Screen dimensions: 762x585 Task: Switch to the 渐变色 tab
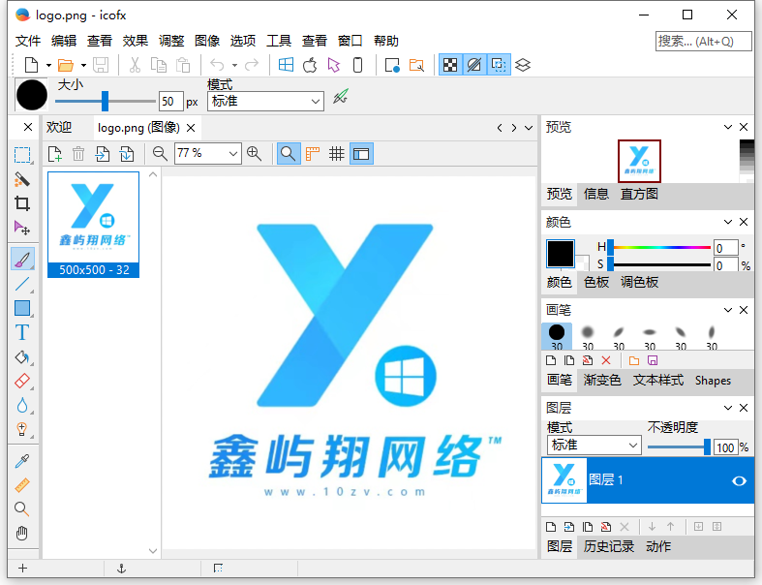click(602, 380)
